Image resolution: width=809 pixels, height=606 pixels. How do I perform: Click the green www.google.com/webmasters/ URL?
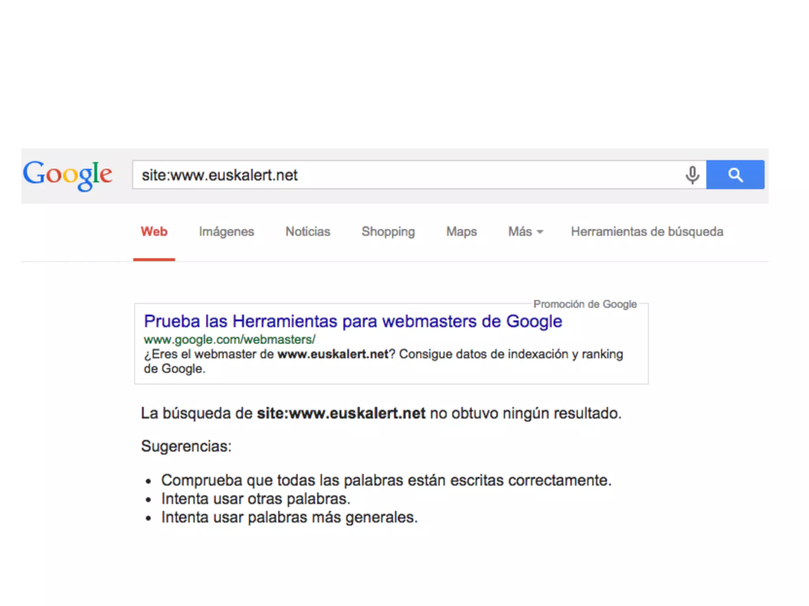click(x=230, y=339)
